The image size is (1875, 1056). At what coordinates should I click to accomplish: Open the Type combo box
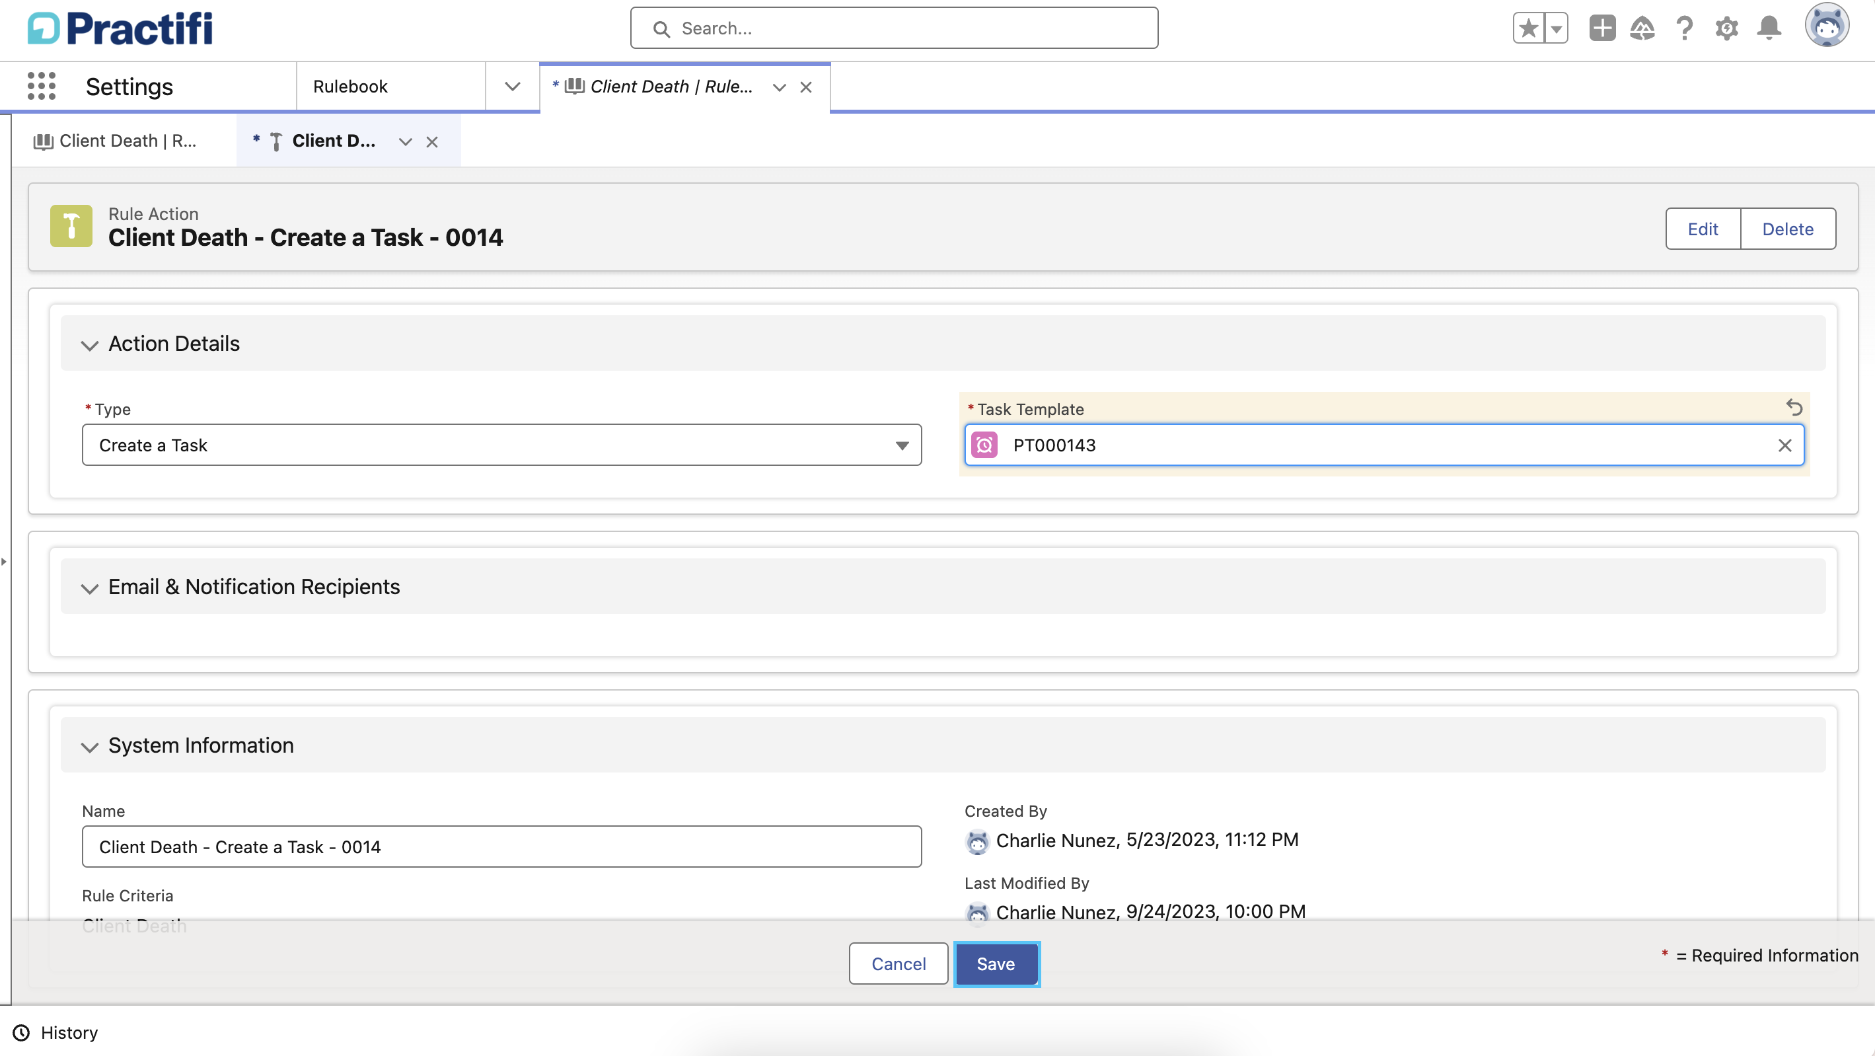[x=501, y=445]
